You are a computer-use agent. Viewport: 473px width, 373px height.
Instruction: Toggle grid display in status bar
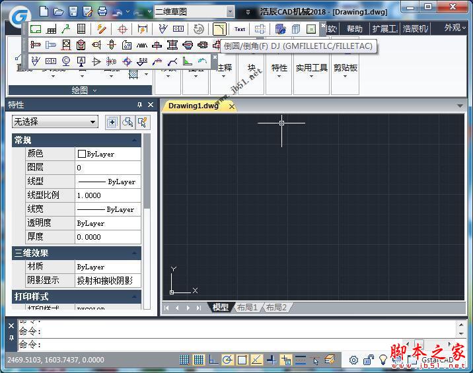(x=199, y=360)
